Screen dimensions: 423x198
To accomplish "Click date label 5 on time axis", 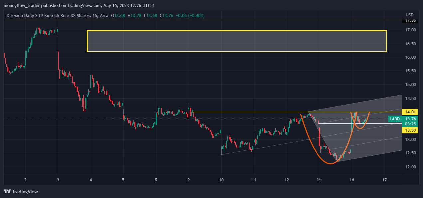I will click(x=123, y=180).
